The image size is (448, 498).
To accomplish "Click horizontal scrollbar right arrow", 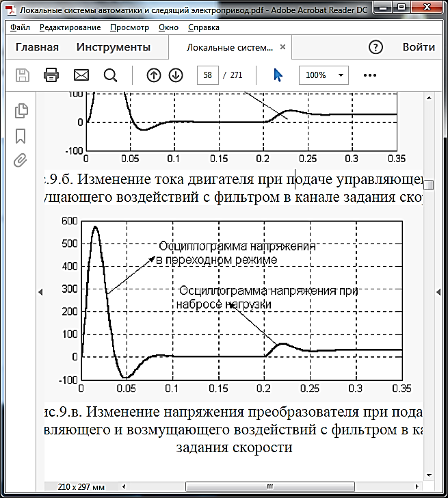I will pos(417,486).
